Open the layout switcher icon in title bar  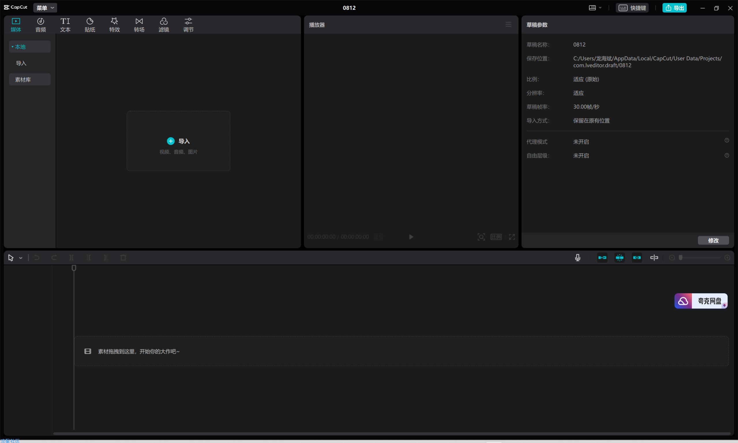tap(592, 8)
